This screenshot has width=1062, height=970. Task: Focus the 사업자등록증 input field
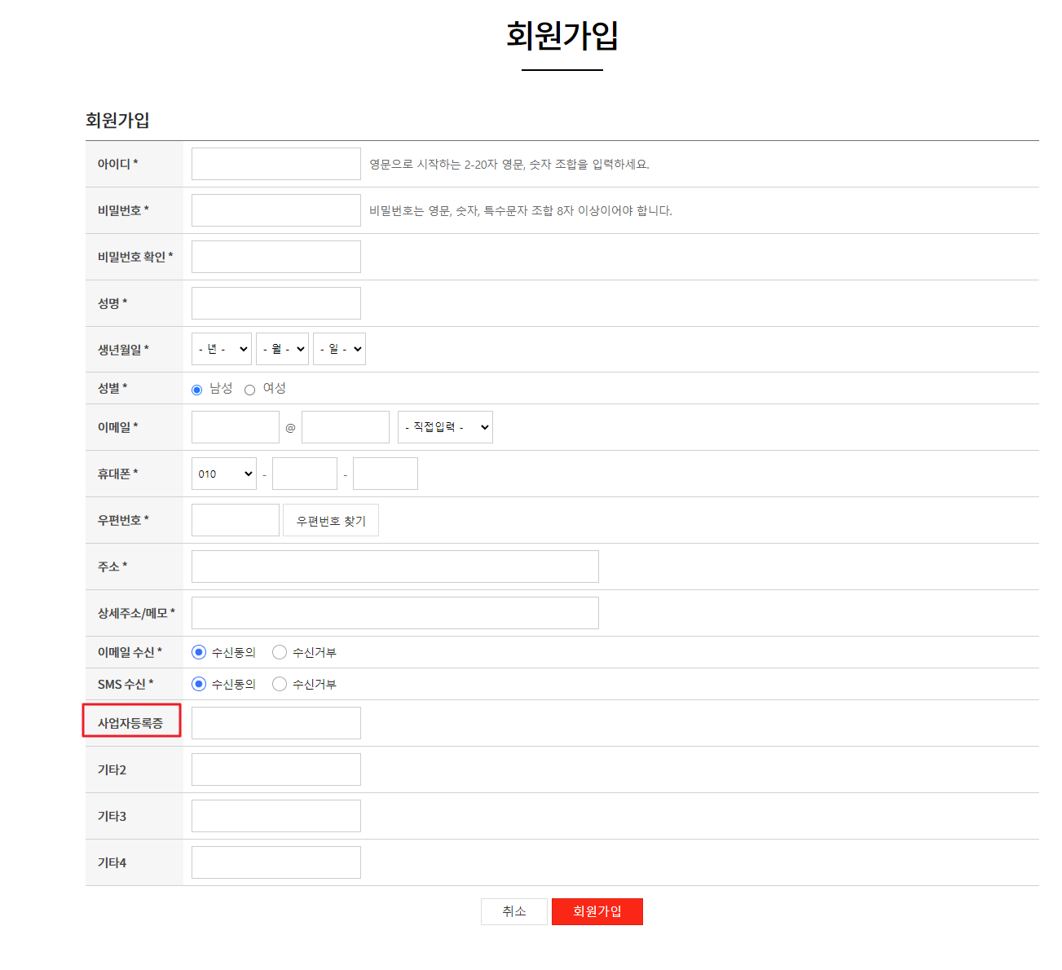coord(275,723)
